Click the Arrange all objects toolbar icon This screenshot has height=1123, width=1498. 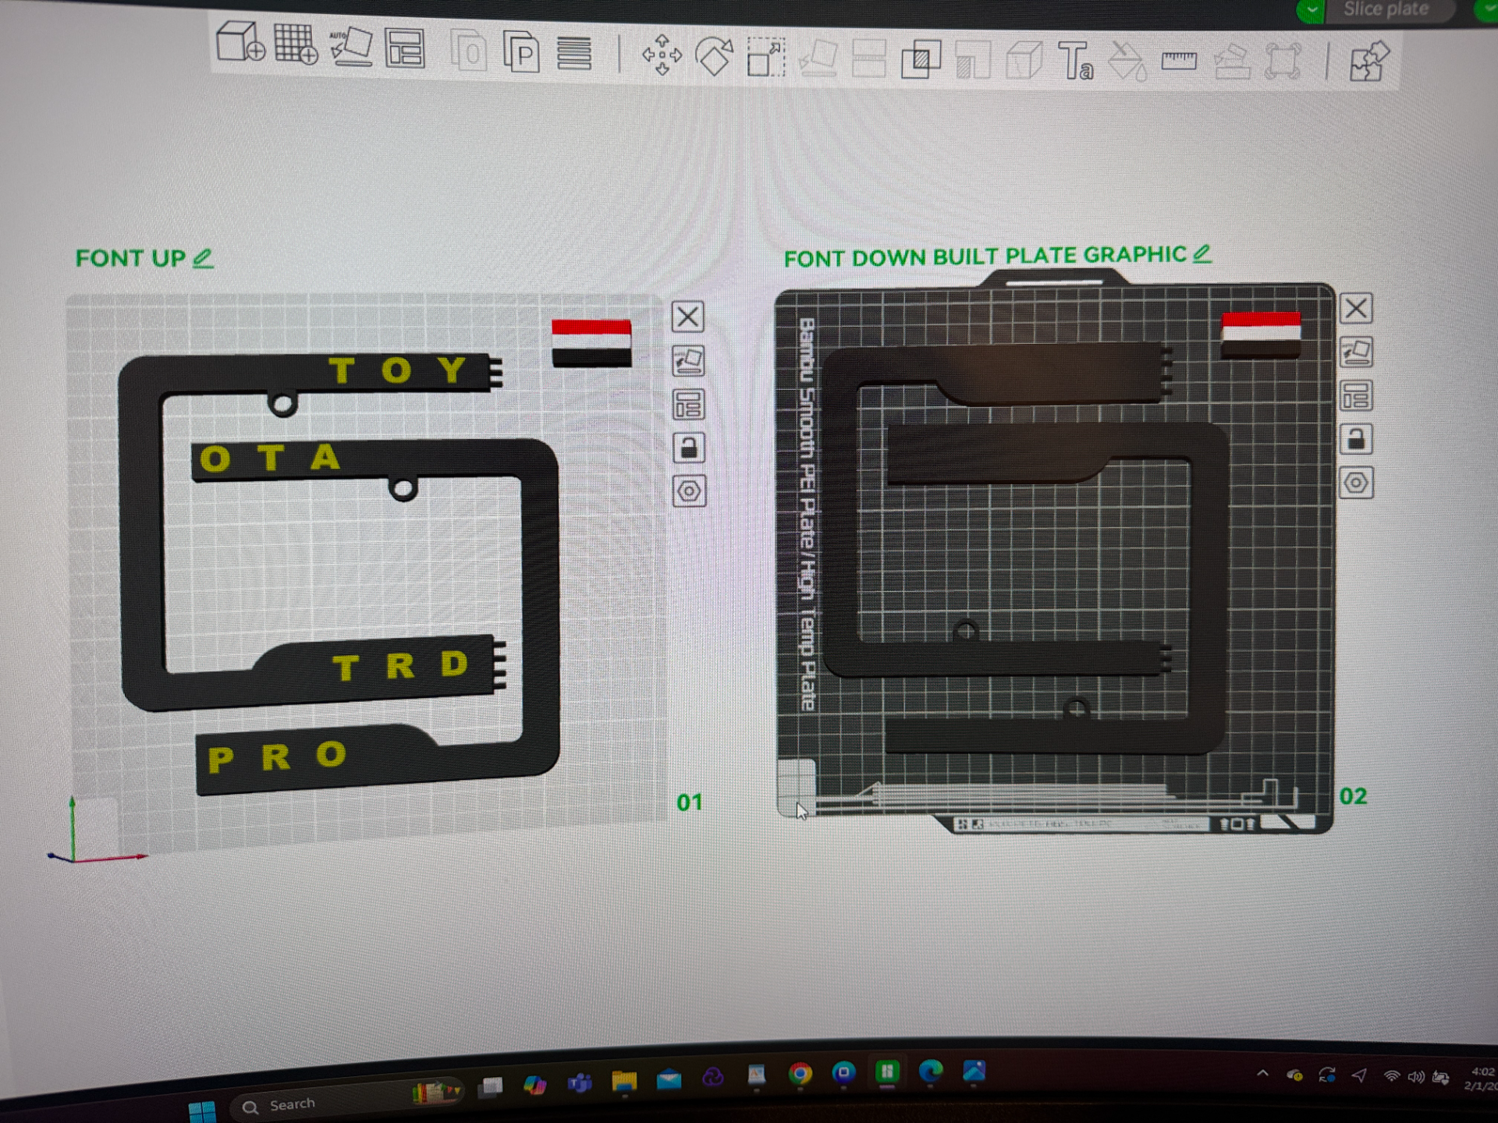405,48
